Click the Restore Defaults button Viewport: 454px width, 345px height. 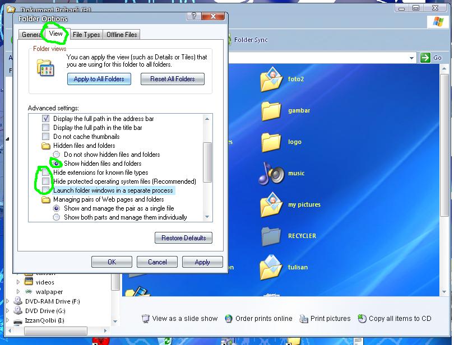pos(183,237)
